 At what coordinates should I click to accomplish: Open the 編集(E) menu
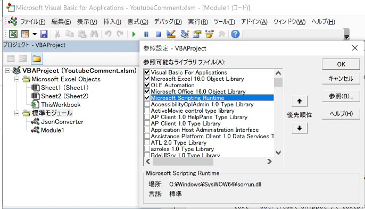point(61,22)
